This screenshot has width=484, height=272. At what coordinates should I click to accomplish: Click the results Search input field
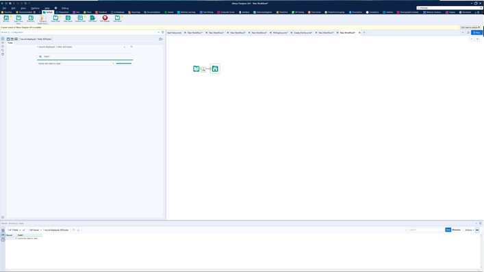(x=424, y=230)
